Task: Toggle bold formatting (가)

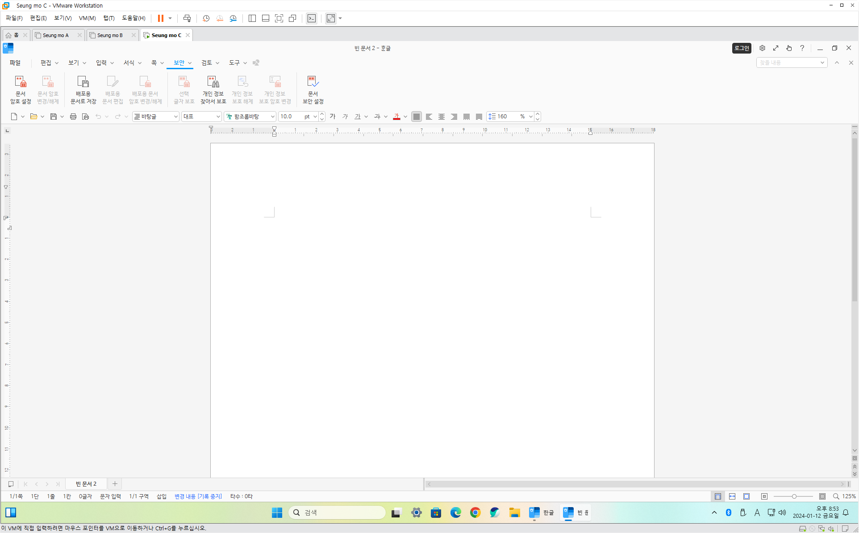Action: tap(332, 117)
